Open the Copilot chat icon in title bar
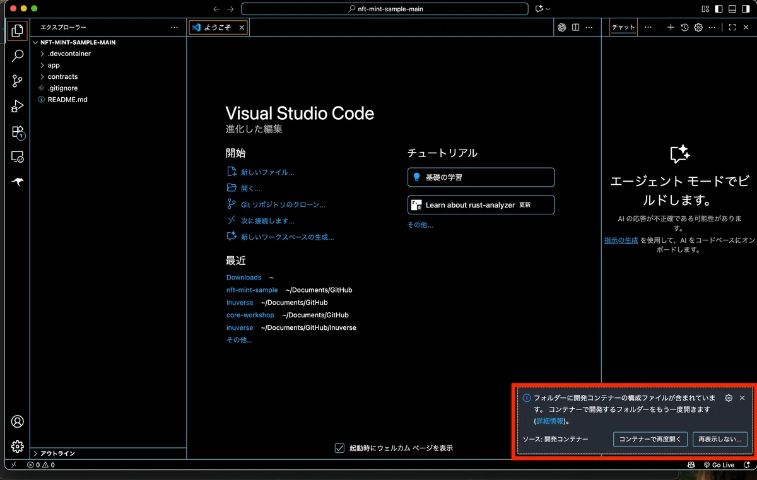Image resolution: width=757 pixels, height=480 pixels. [539, 9]
